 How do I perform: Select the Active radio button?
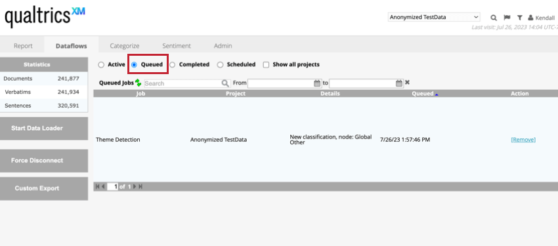tap(101, 65)
